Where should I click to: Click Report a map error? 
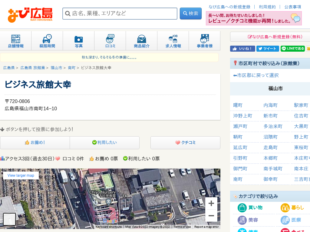tap(206, 227)
